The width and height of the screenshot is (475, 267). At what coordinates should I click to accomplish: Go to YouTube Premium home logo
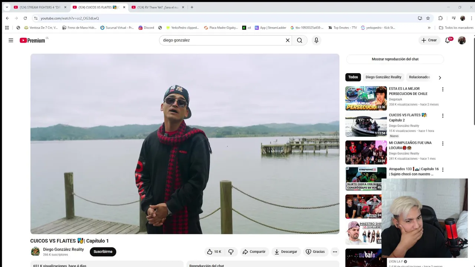(33, 40)
